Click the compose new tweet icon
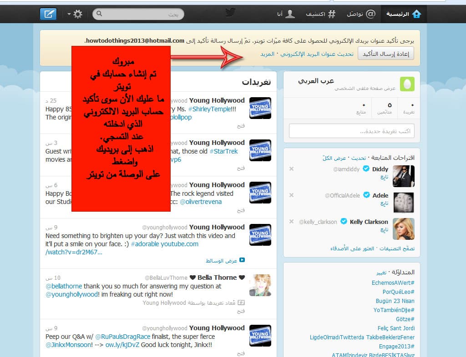 [x=48, y=14]
